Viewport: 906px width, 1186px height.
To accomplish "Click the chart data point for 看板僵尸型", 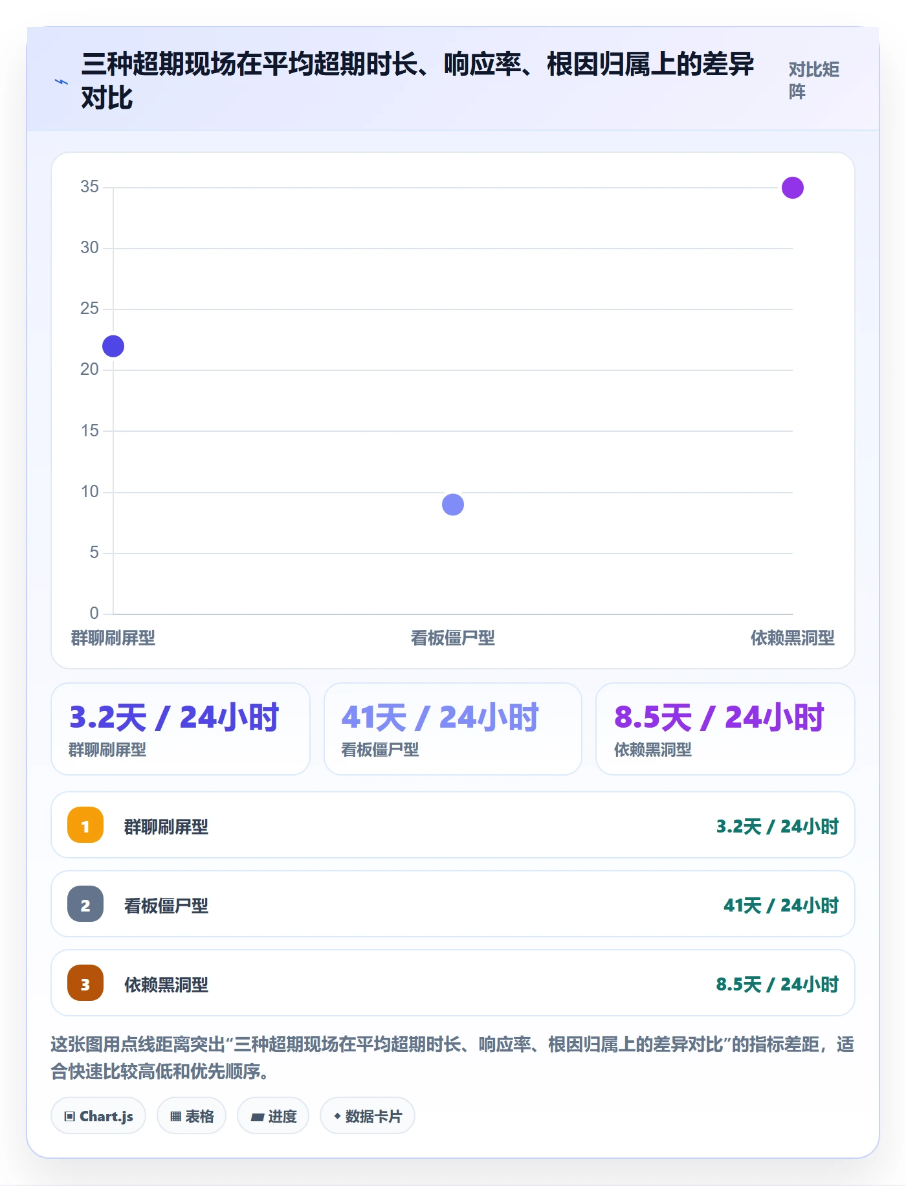I will pos(453,504).
